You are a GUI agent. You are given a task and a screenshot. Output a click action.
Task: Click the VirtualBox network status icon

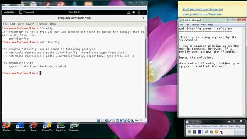(x=106, y=120)
